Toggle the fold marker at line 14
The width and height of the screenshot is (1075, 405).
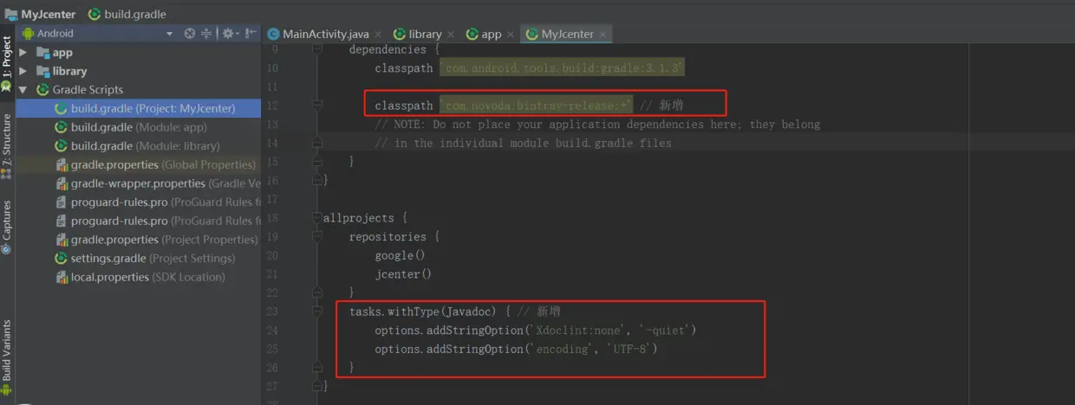(x=316, y=143)
